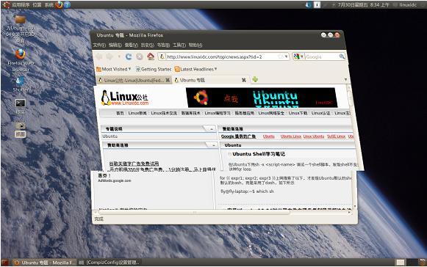Image resolution: width=427 pixels, height=267 pixels.
Task: Open the Linux下载 navigation link
Action: click(298, 113)
